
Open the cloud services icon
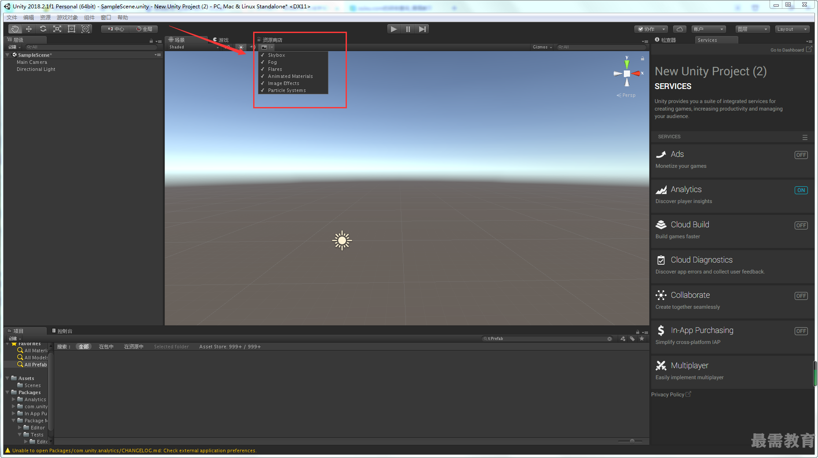tap(680, 29)
